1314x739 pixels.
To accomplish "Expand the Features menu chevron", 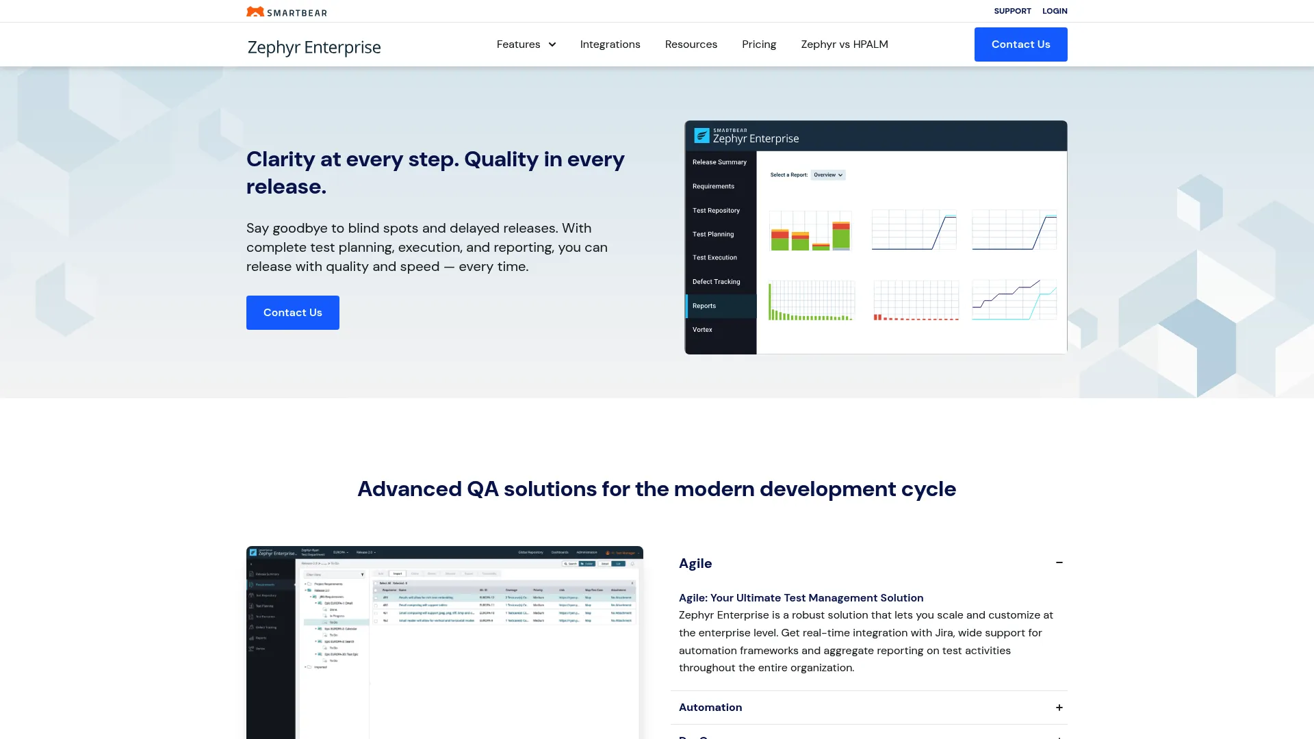I will point(552,44).
